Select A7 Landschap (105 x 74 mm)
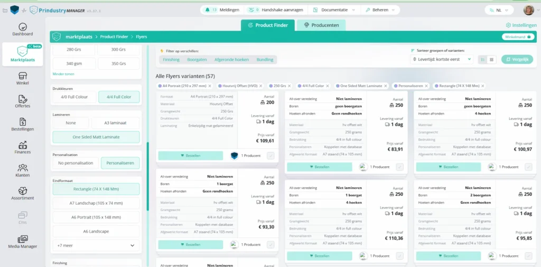Image resolution: width=541 pixels, height=267 pixels. pos(96,203)
